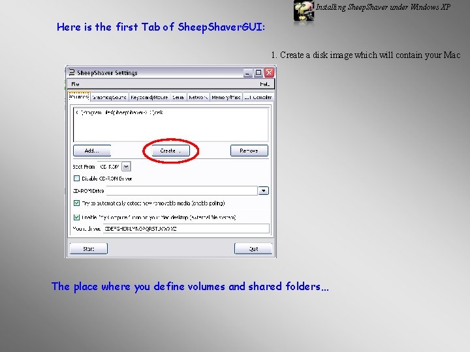Switch to the Volumes tab

78,96
